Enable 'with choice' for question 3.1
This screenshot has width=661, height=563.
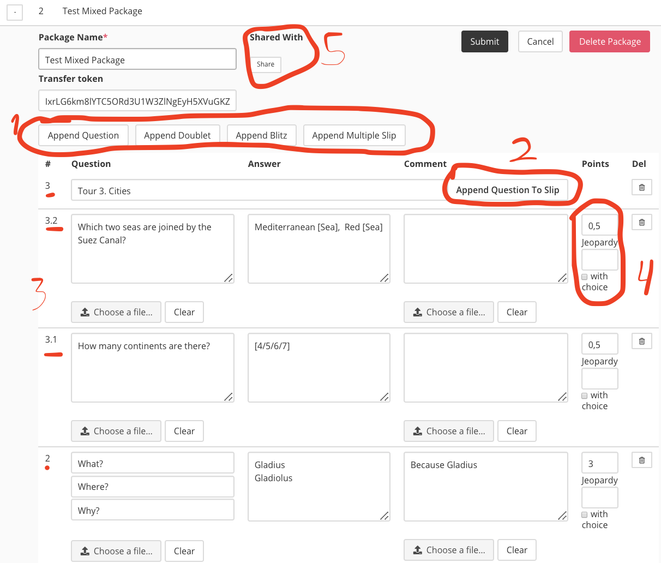point(585,396)
